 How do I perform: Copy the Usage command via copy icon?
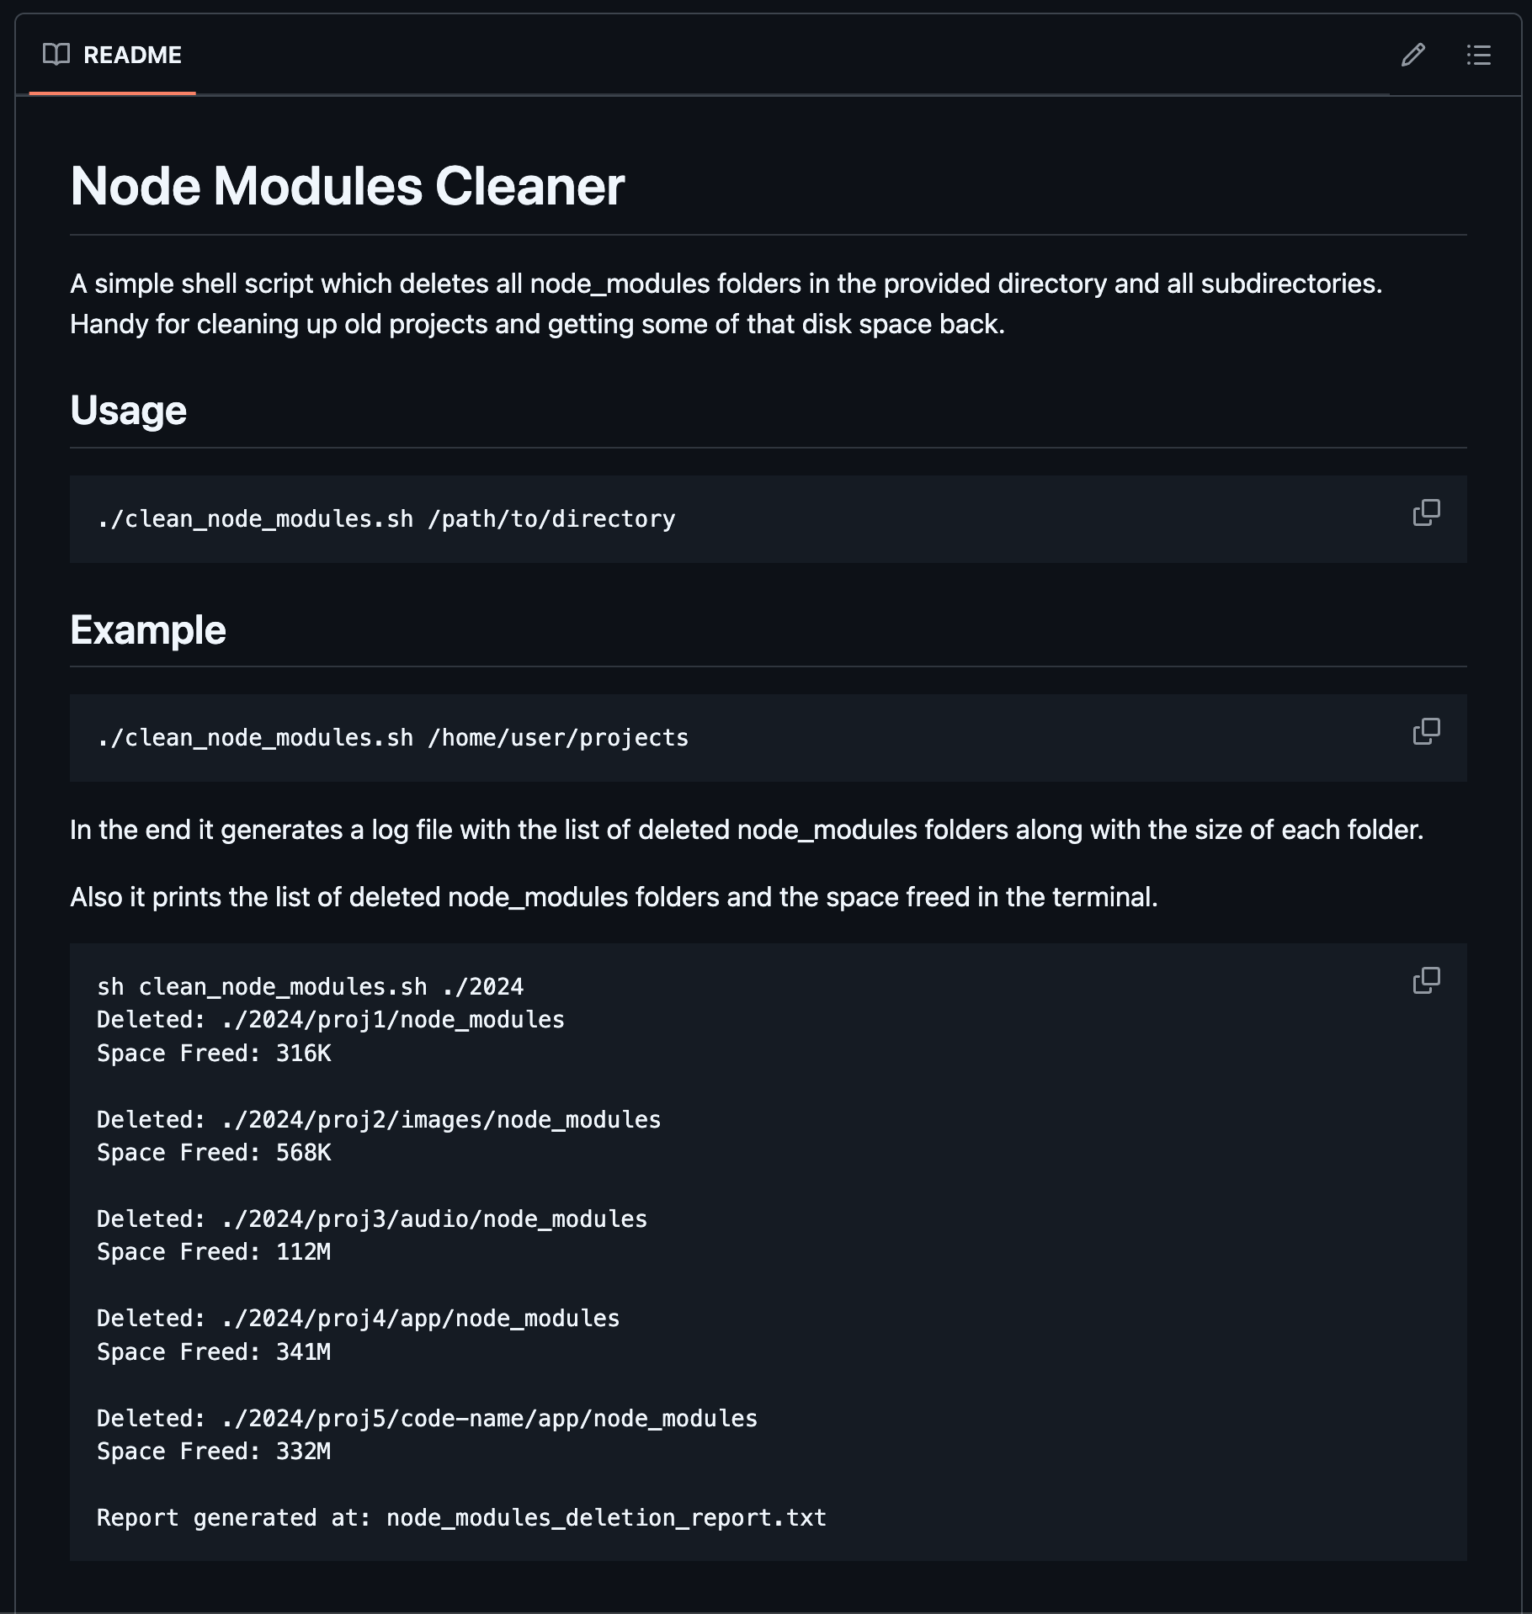pos(1426,512)
